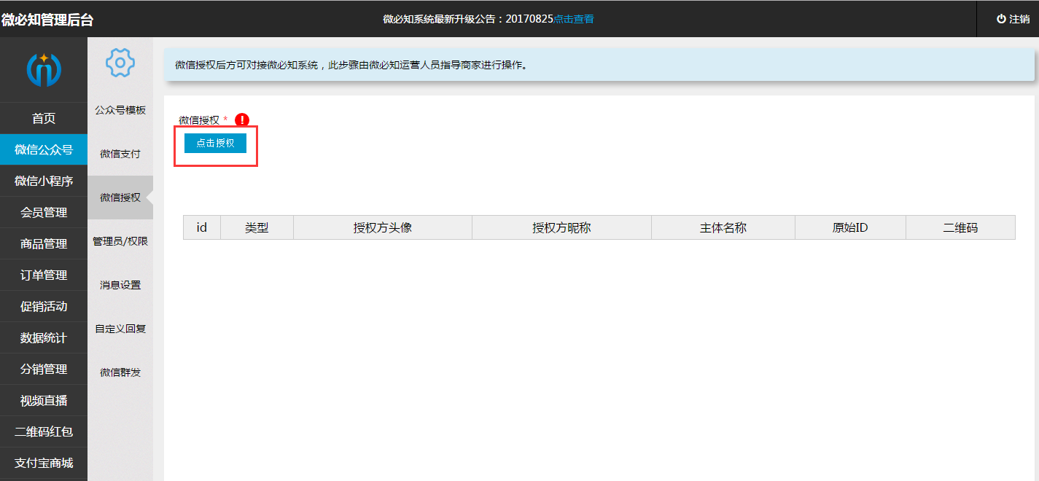Click the 微信授权 form label
Image resolution: width=1039 pixels, height=481 pixels.
coord(199,120)
